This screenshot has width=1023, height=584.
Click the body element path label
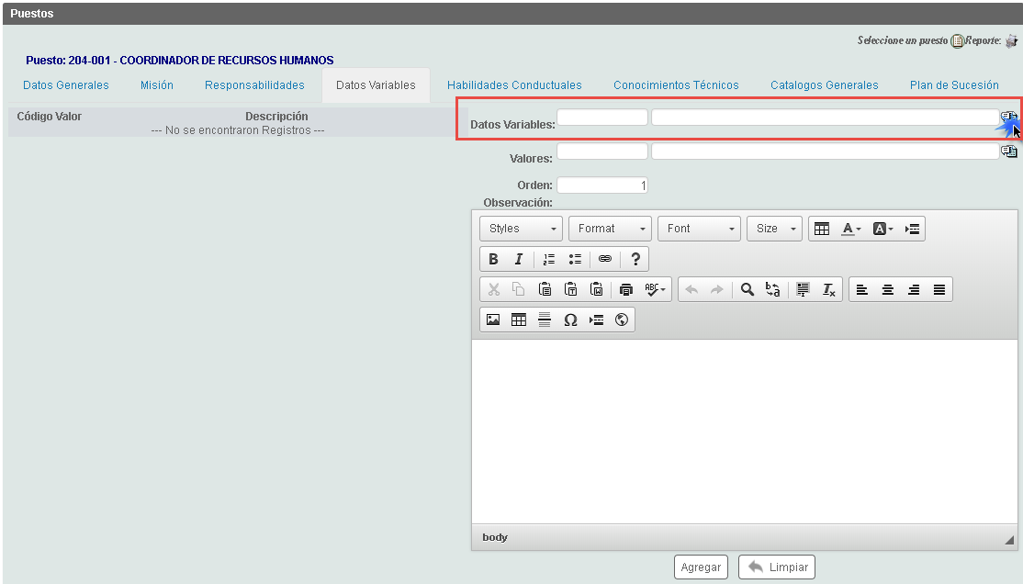coord(495,538)
